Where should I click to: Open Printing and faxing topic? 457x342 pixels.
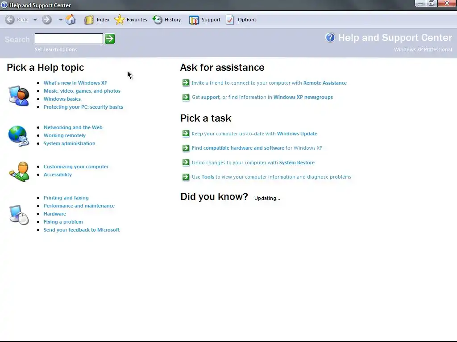pos(66,198)
